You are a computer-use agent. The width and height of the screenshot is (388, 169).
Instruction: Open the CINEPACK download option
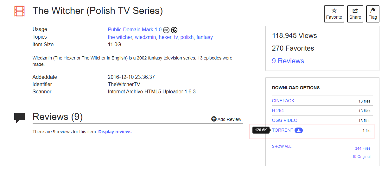click(283, 101)
